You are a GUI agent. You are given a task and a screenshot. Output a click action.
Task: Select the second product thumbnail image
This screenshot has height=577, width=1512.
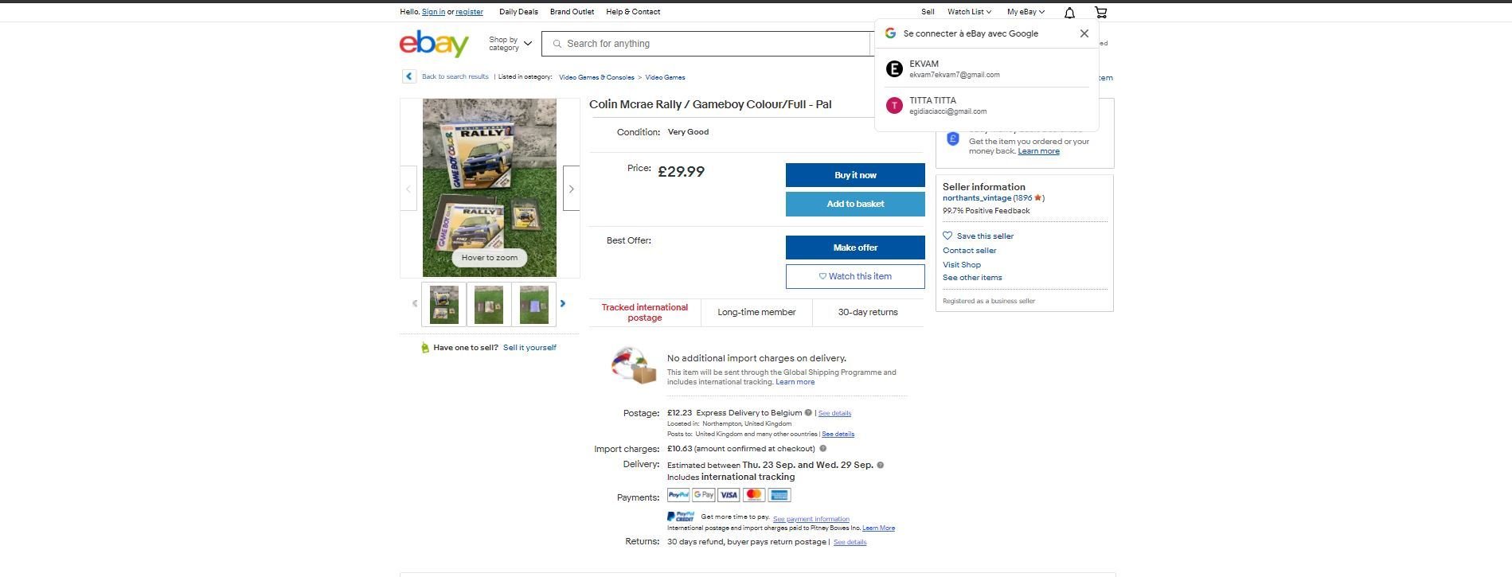[489, 304]
